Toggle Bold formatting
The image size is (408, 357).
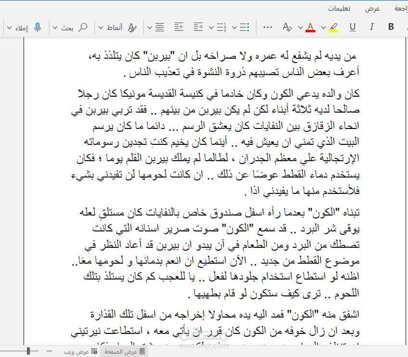point(390,27)
